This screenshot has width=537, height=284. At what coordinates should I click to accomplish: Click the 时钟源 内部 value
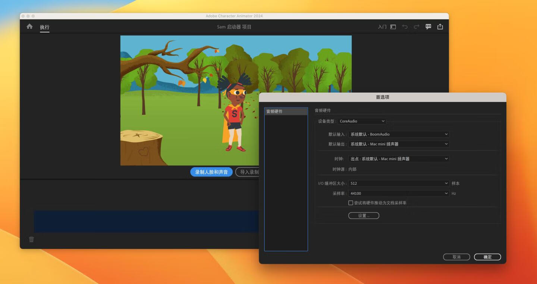point(352,169)
